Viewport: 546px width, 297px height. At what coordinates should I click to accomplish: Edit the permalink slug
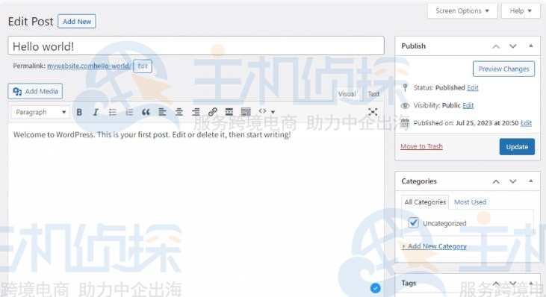143,66
